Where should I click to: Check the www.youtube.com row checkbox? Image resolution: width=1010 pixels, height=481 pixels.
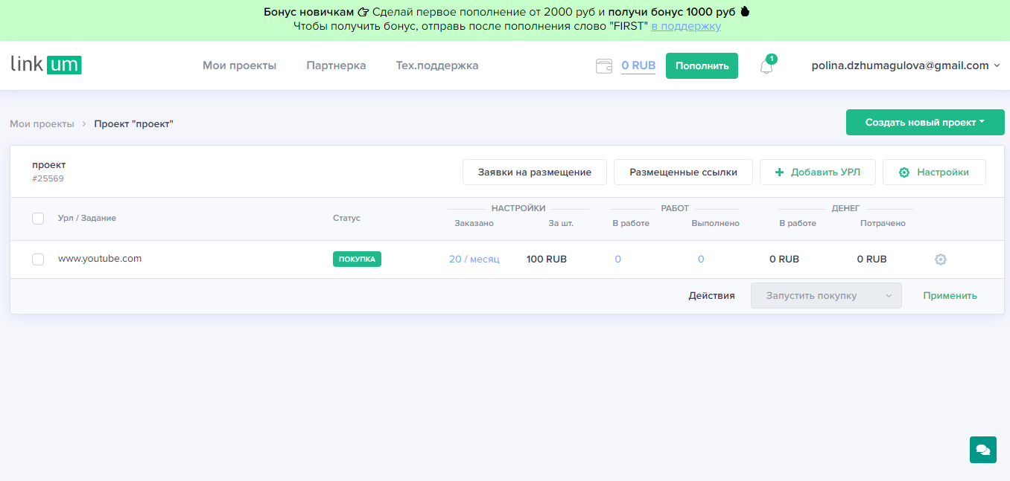38,259
